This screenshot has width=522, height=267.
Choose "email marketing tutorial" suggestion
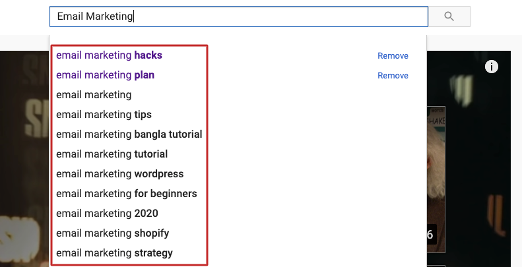coord(112,154)
